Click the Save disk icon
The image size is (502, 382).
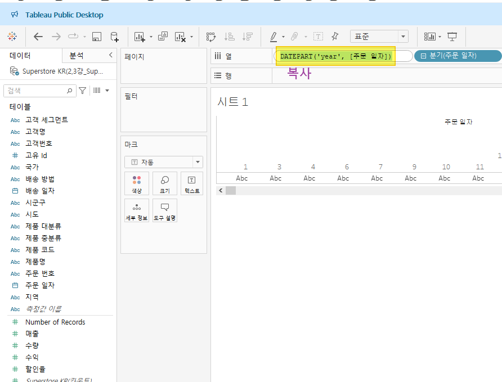pos(97,37)
